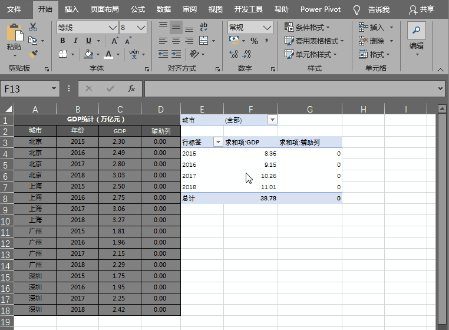Image resolution: width=449 pixels, height=330 pixels.
Task: Click vertical scrollbar up arrow
Action: coord(442,109)
